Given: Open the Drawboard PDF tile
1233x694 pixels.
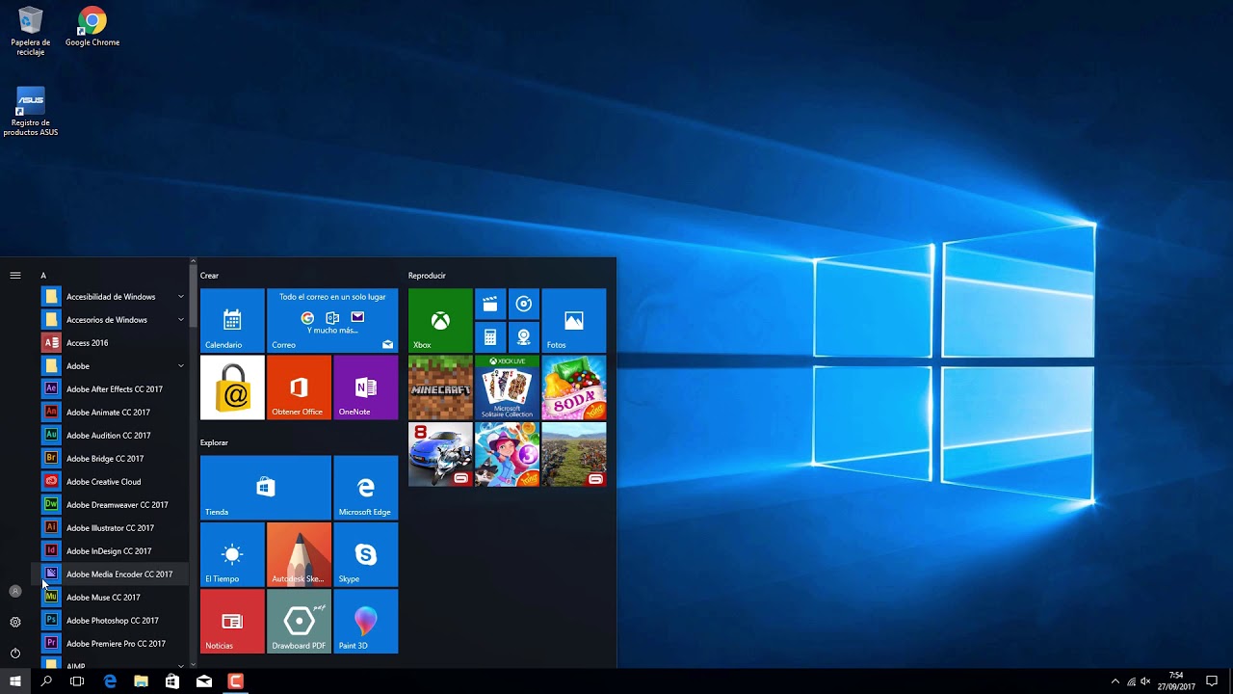Looking at the screenshot, I should pos(299,621).
